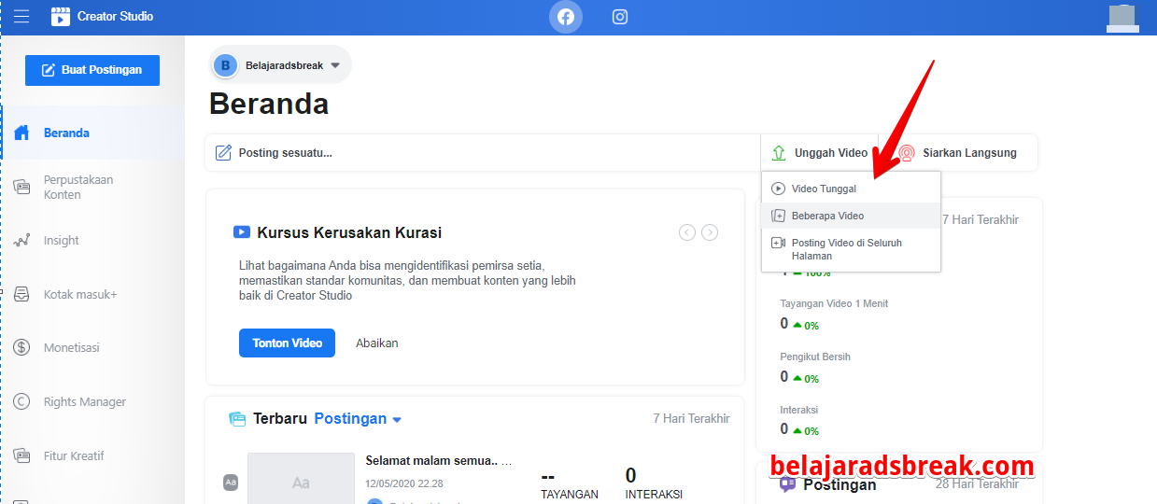Go to next card with right arrow
This screenshot has width=1157, height=504.
[710, 232]
